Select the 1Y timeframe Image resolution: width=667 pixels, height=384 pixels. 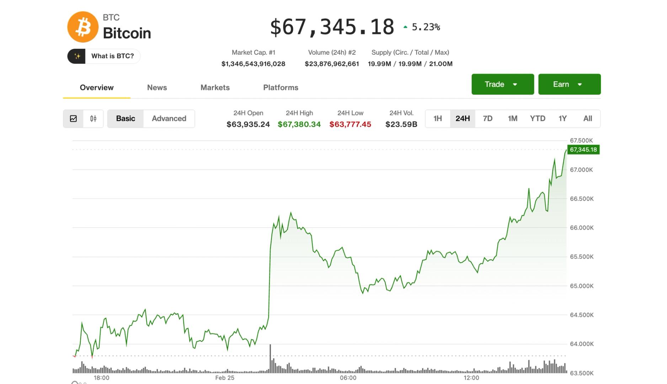[x=562, y=119]
